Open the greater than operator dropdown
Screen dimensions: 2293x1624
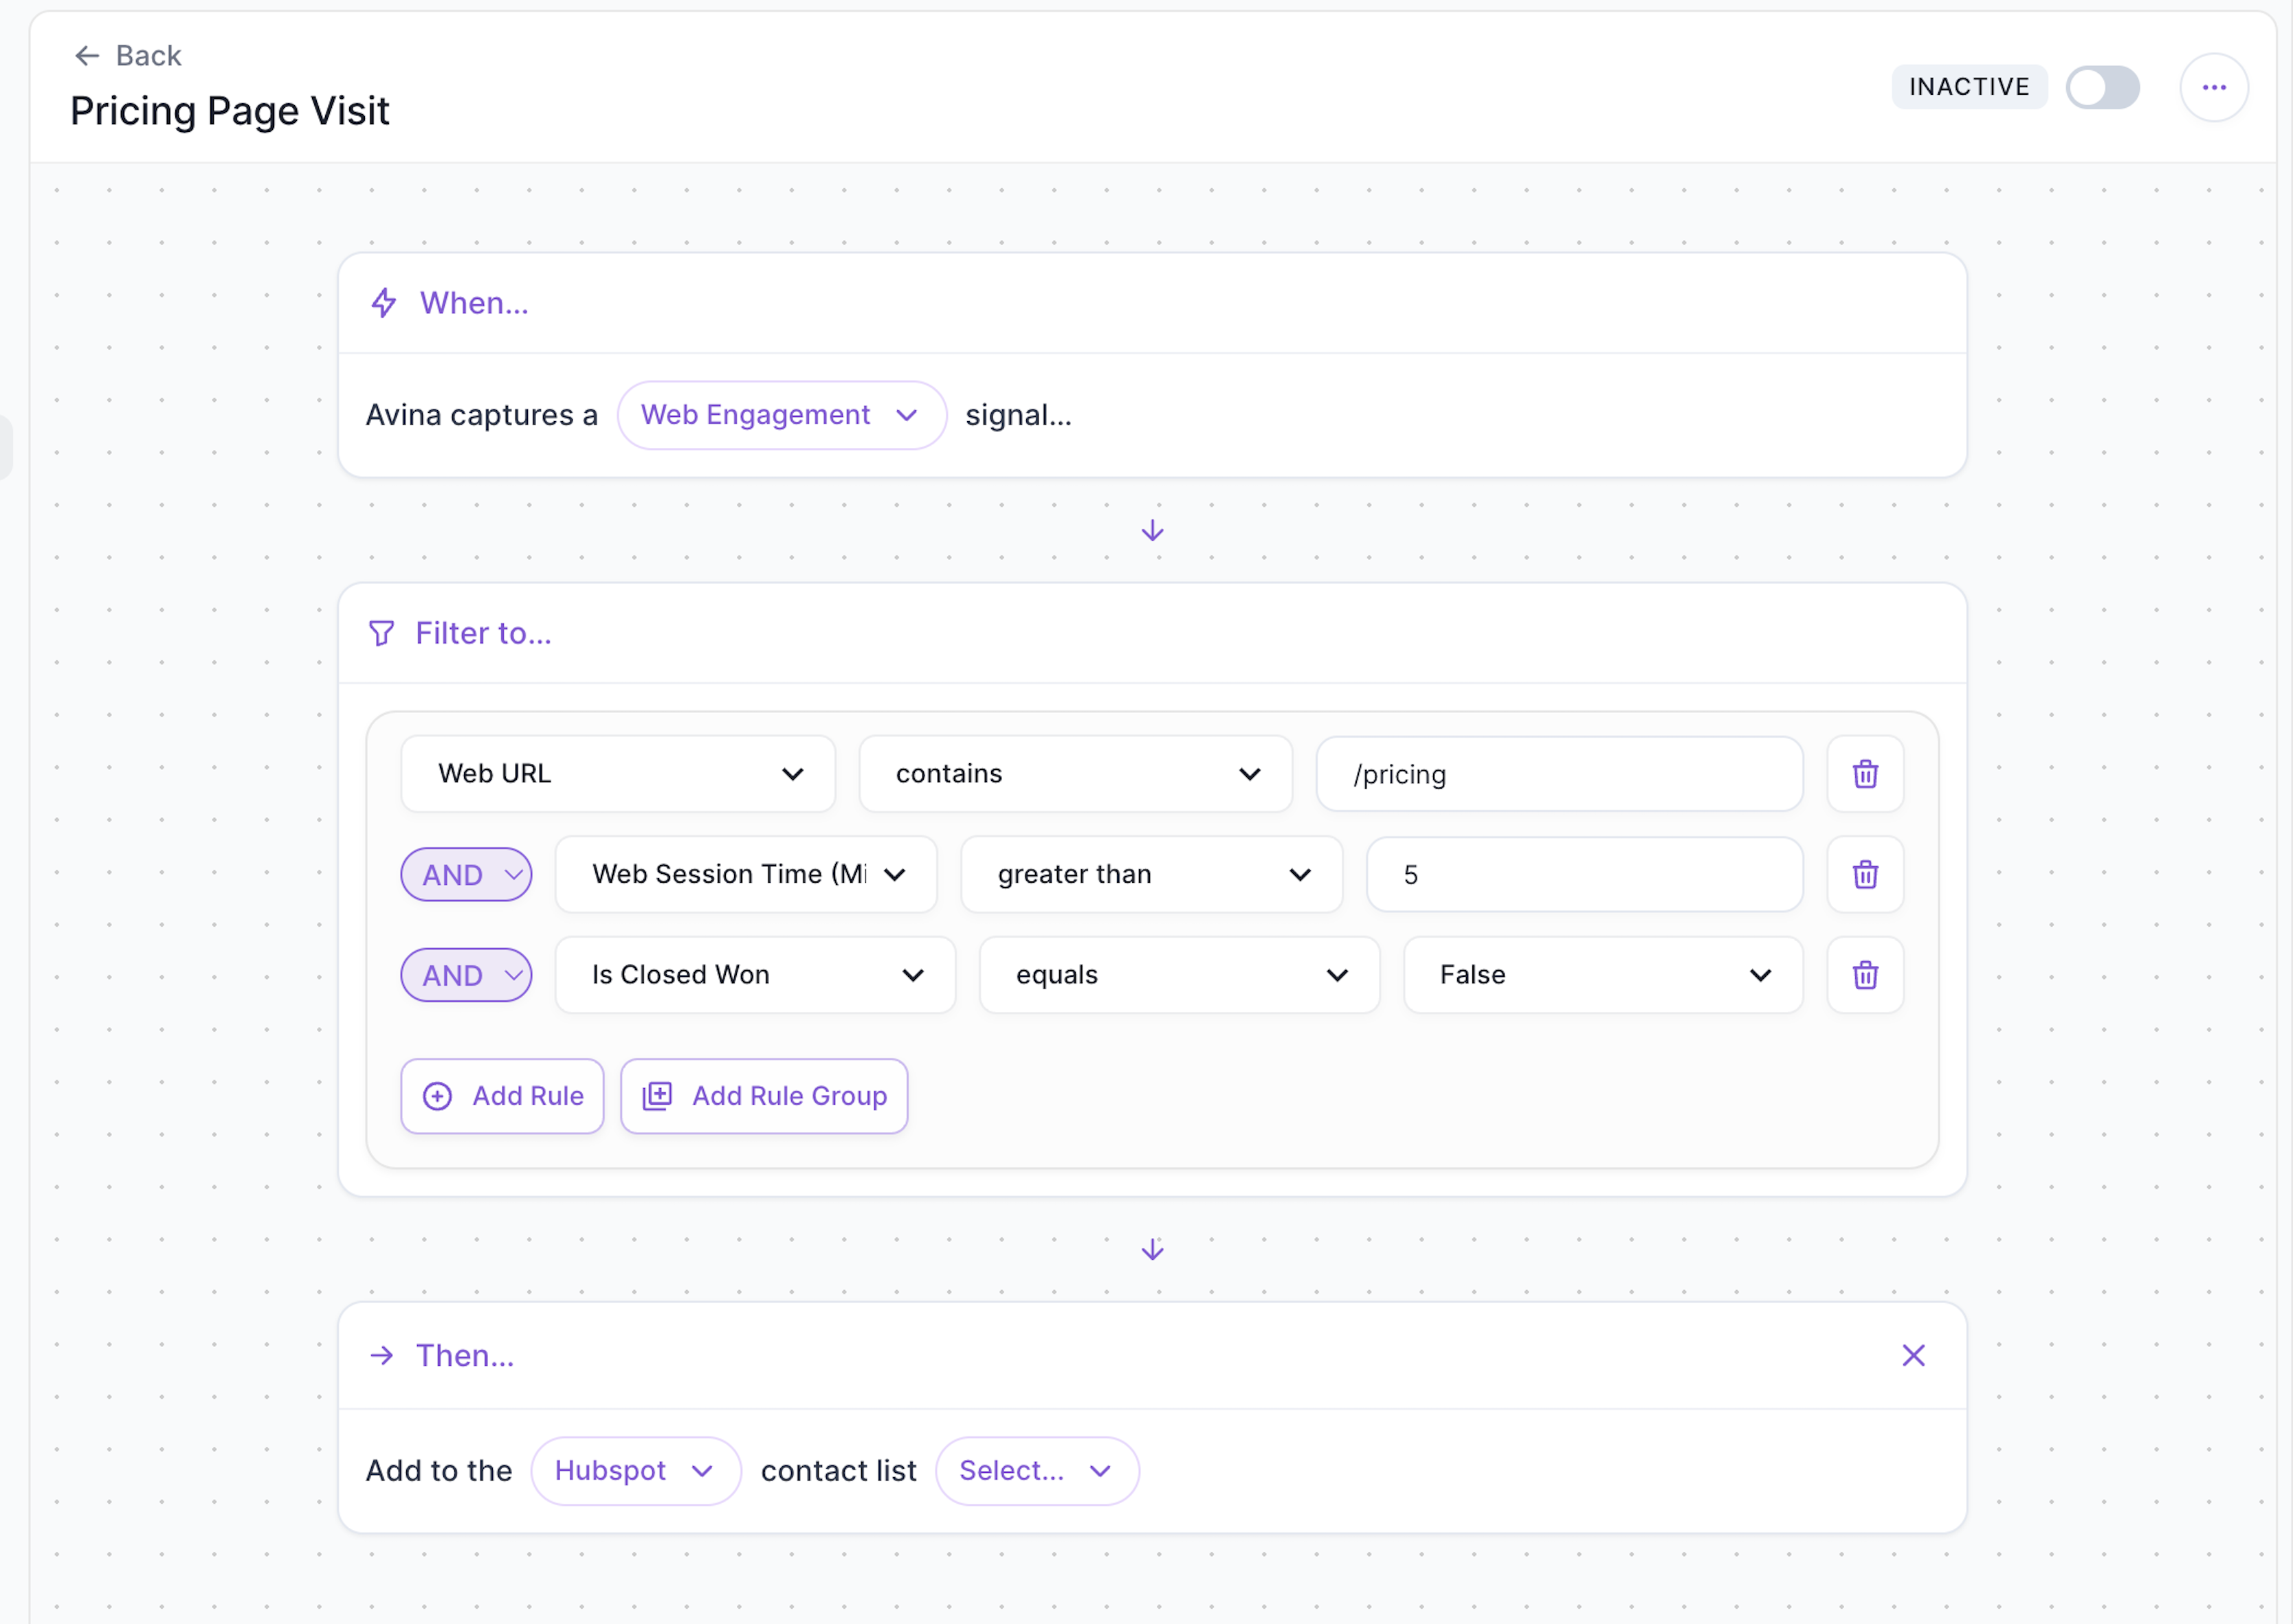pyautogui.click(x=1151, y=875)
